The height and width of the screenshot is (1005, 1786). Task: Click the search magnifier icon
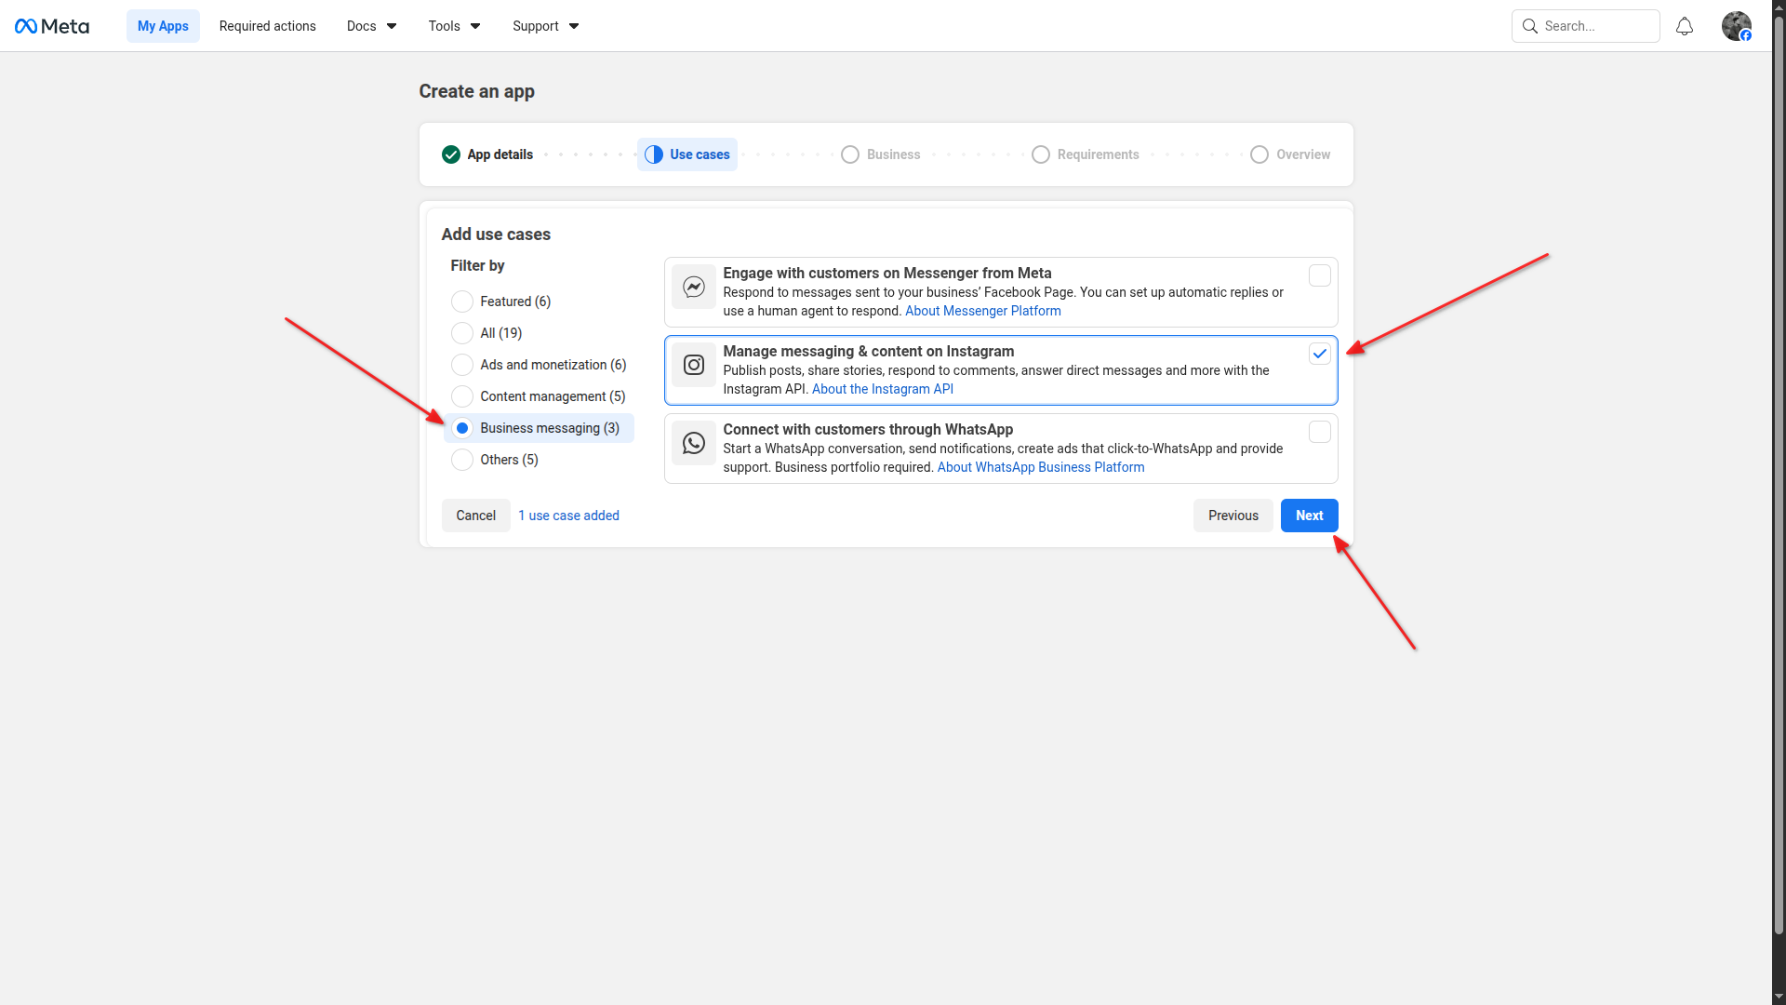pos(1530,26)
